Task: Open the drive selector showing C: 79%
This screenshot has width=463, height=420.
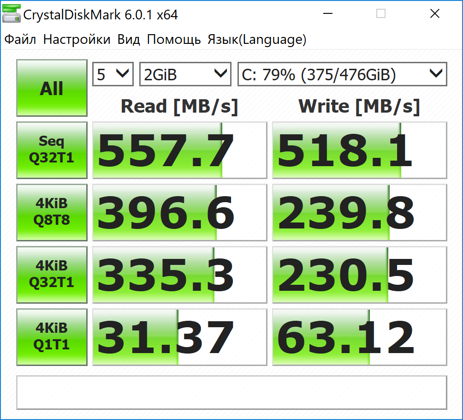Action: pyautogui.click(x=342, y=74)
